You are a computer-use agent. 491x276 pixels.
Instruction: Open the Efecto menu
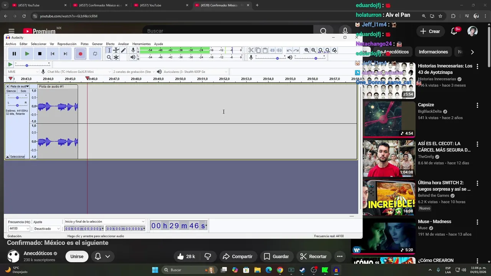point(110,44)
